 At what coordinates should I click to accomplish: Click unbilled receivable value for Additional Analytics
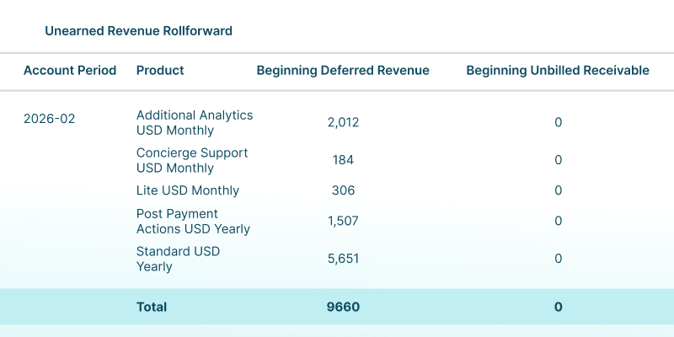click(558, 122)
